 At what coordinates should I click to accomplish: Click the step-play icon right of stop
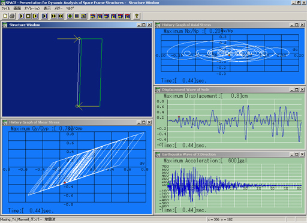coord(35,16)
